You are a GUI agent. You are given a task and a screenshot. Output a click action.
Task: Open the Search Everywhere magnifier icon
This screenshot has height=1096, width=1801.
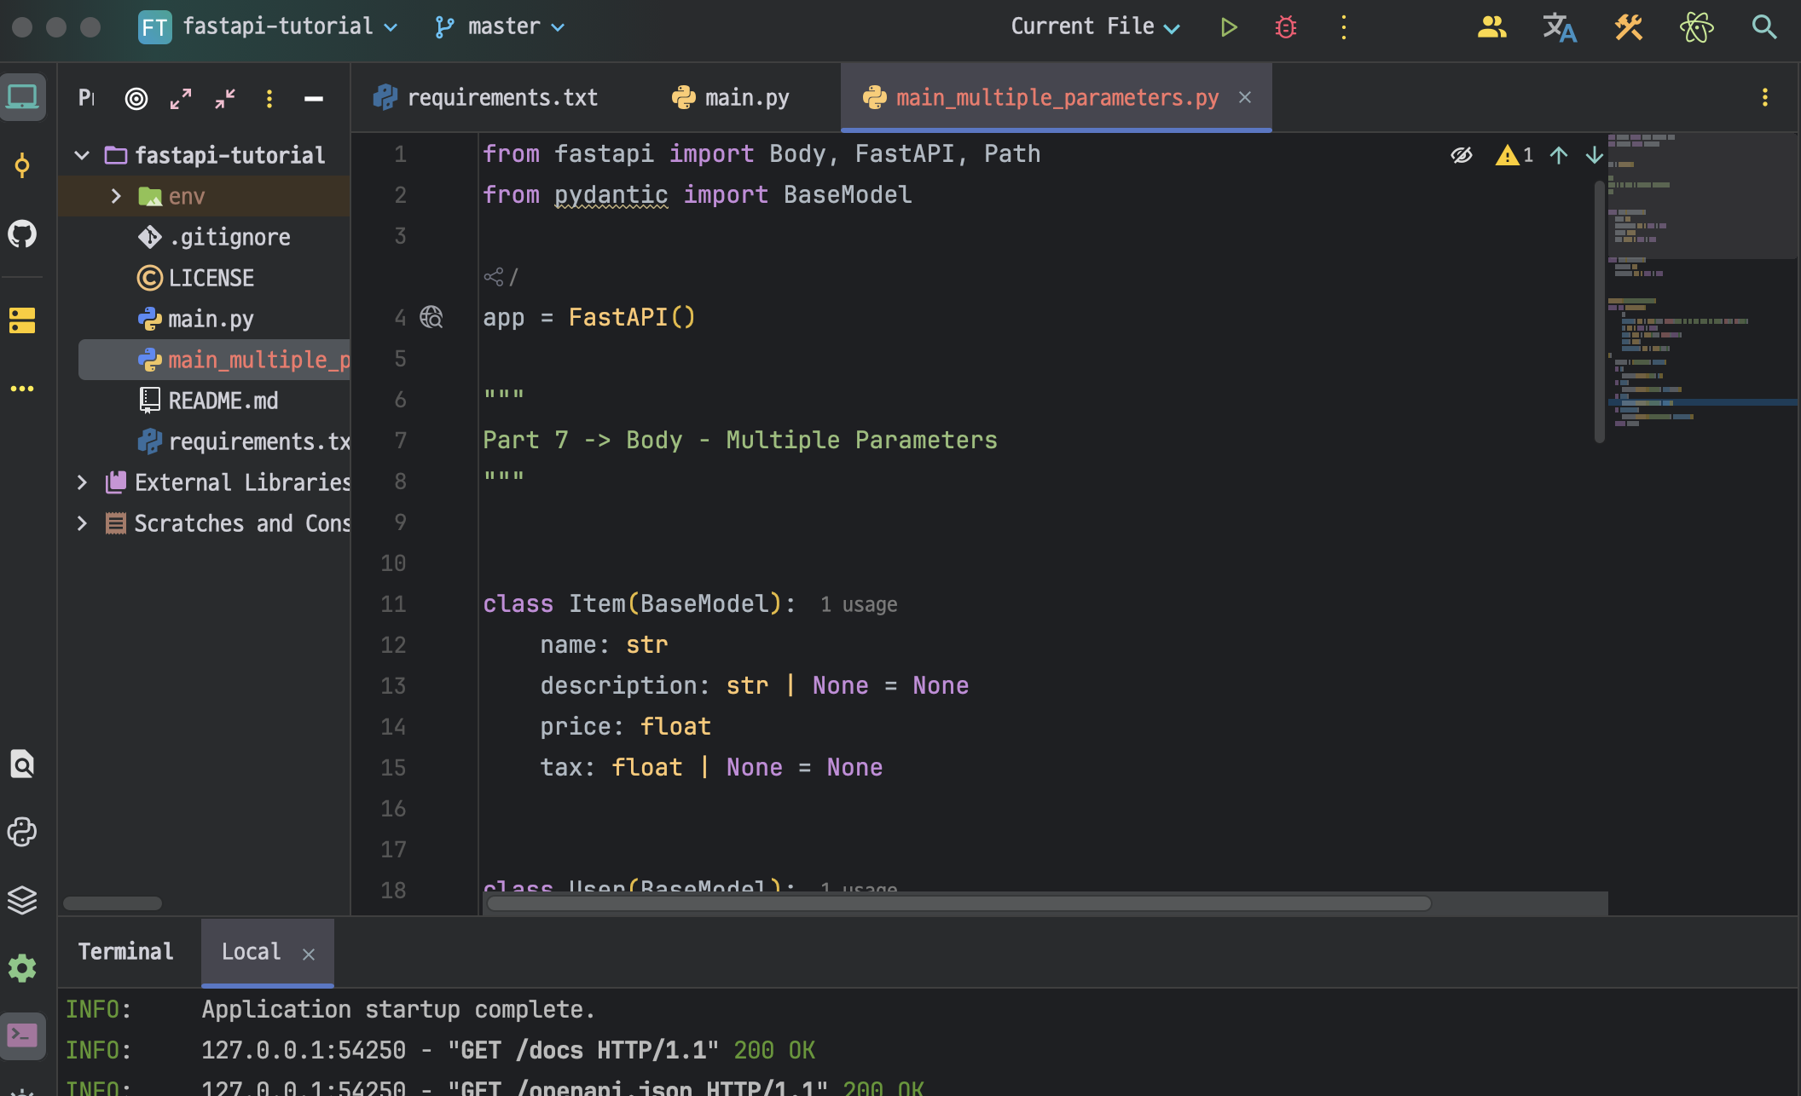point(1763,26)
